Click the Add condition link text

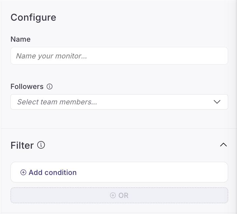click(53, 172)
